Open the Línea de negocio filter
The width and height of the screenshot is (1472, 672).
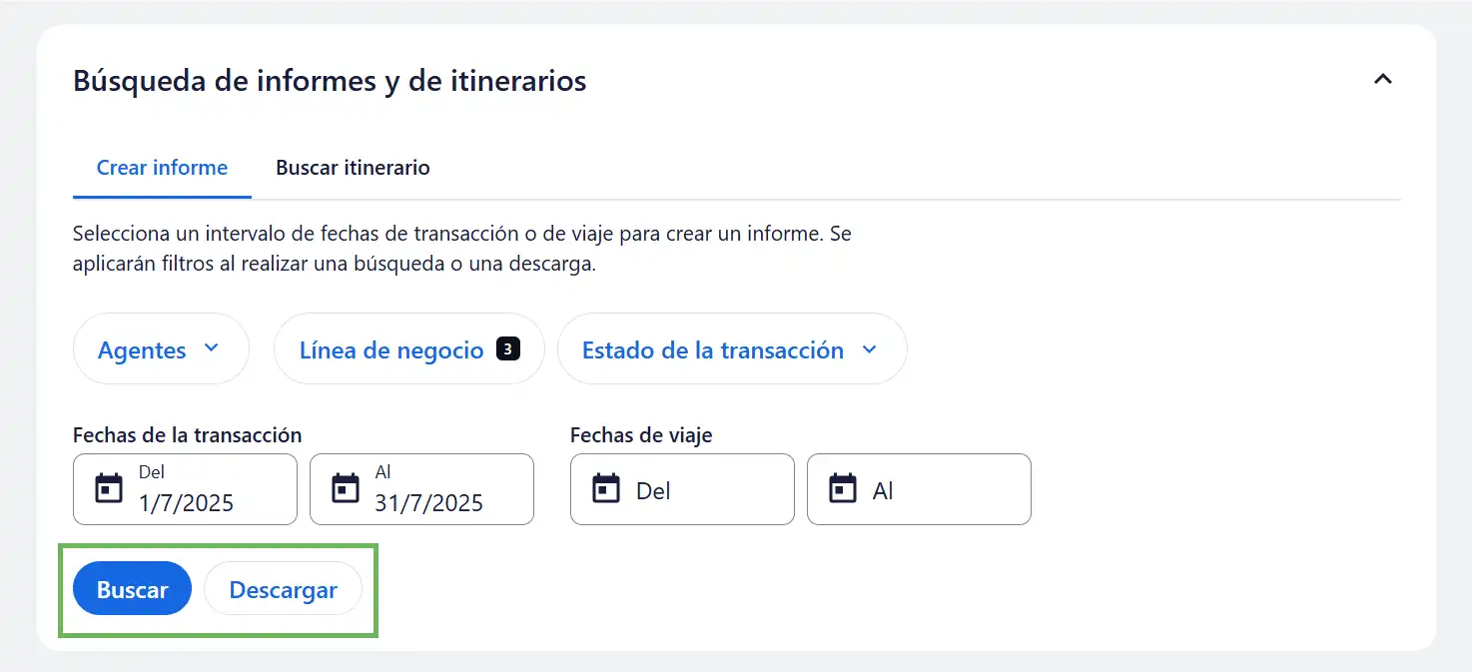pos(391,350)
